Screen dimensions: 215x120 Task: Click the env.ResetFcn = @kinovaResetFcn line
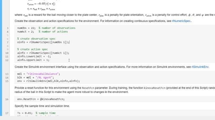click(x=41, y=99)
